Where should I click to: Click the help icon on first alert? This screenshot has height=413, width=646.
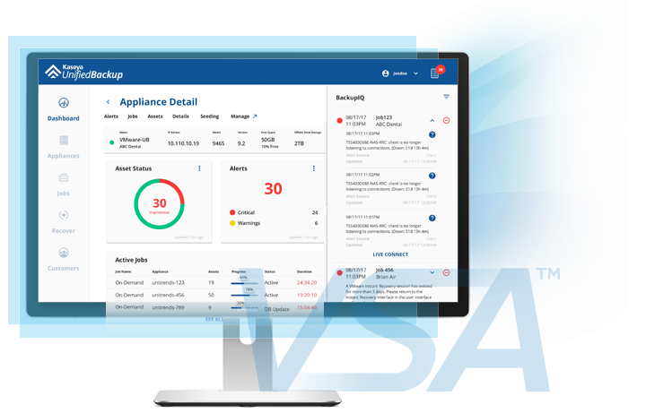[x=432, y=134]
